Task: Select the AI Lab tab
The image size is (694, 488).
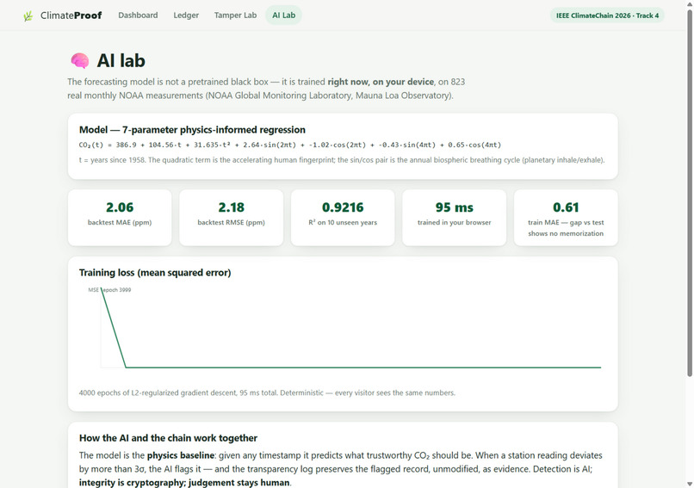Action: (x=283, y=15)
